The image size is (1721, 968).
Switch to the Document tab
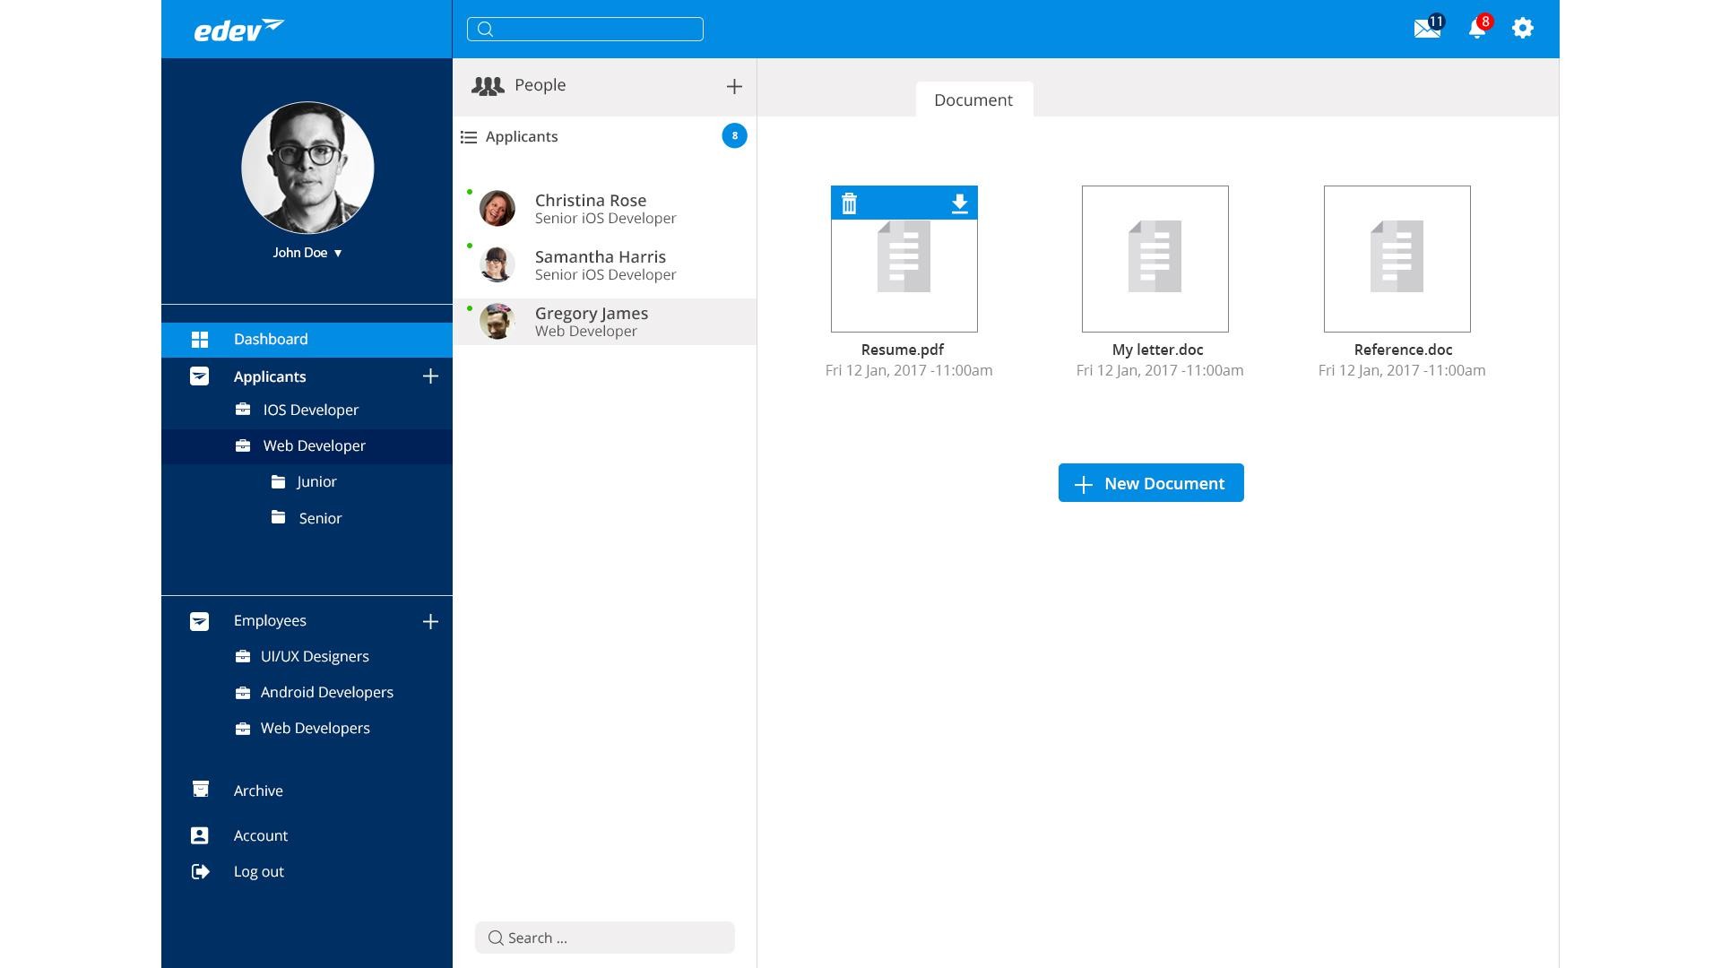(x=973, y=100)
